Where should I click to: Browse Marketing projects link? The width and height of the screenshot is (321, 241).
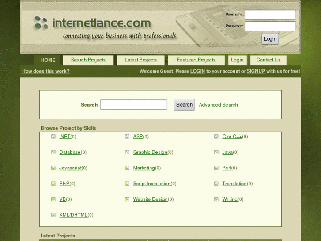point(144,168)
